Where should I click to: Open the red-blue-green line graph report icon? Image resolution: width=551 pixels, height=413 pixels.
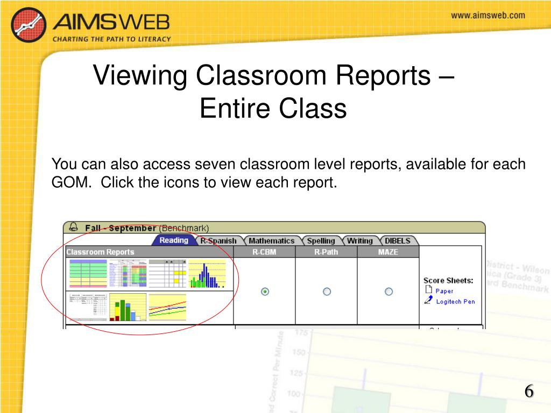click(168, 307)
